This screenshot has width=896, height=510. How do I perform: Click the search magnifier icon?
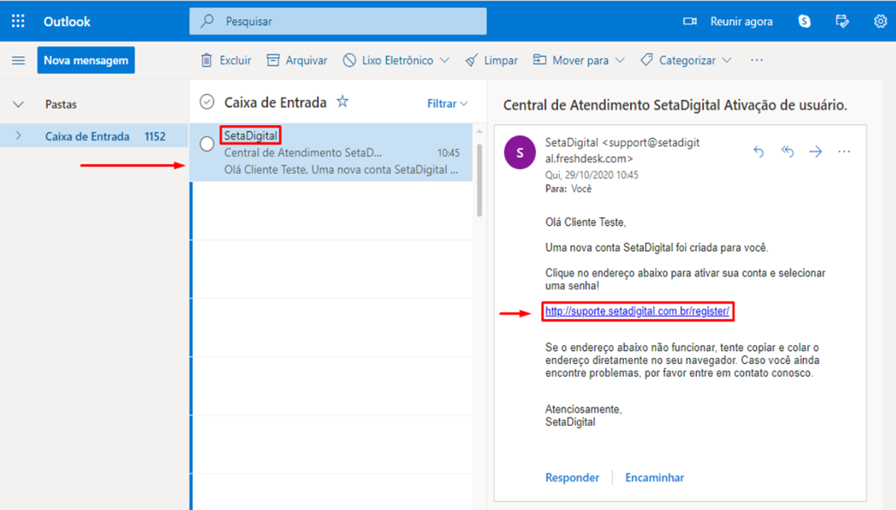point(207,21)
